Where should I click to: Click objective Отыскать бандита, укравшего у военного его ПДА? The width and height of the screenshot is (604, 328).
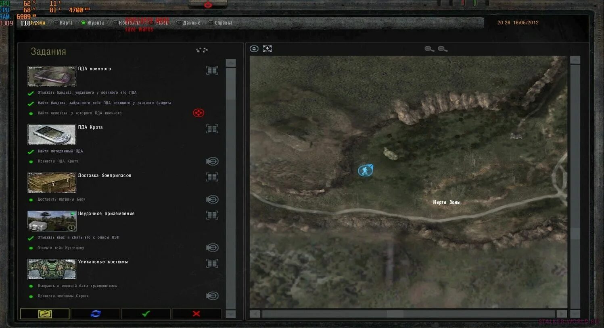coord(87,93)
